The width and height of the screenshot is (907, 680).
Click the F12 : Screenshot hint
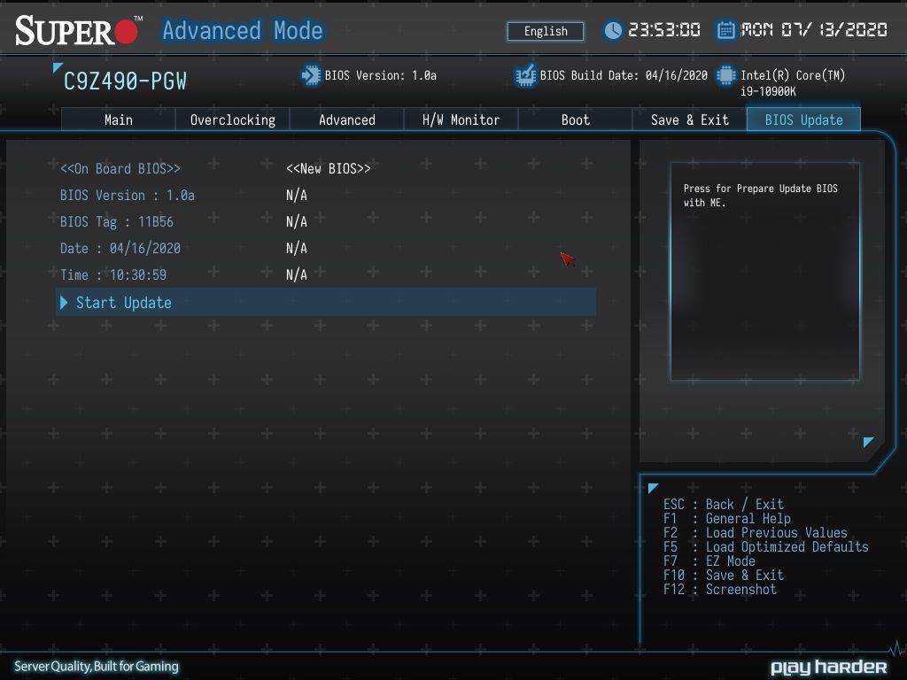pos(719,589)
